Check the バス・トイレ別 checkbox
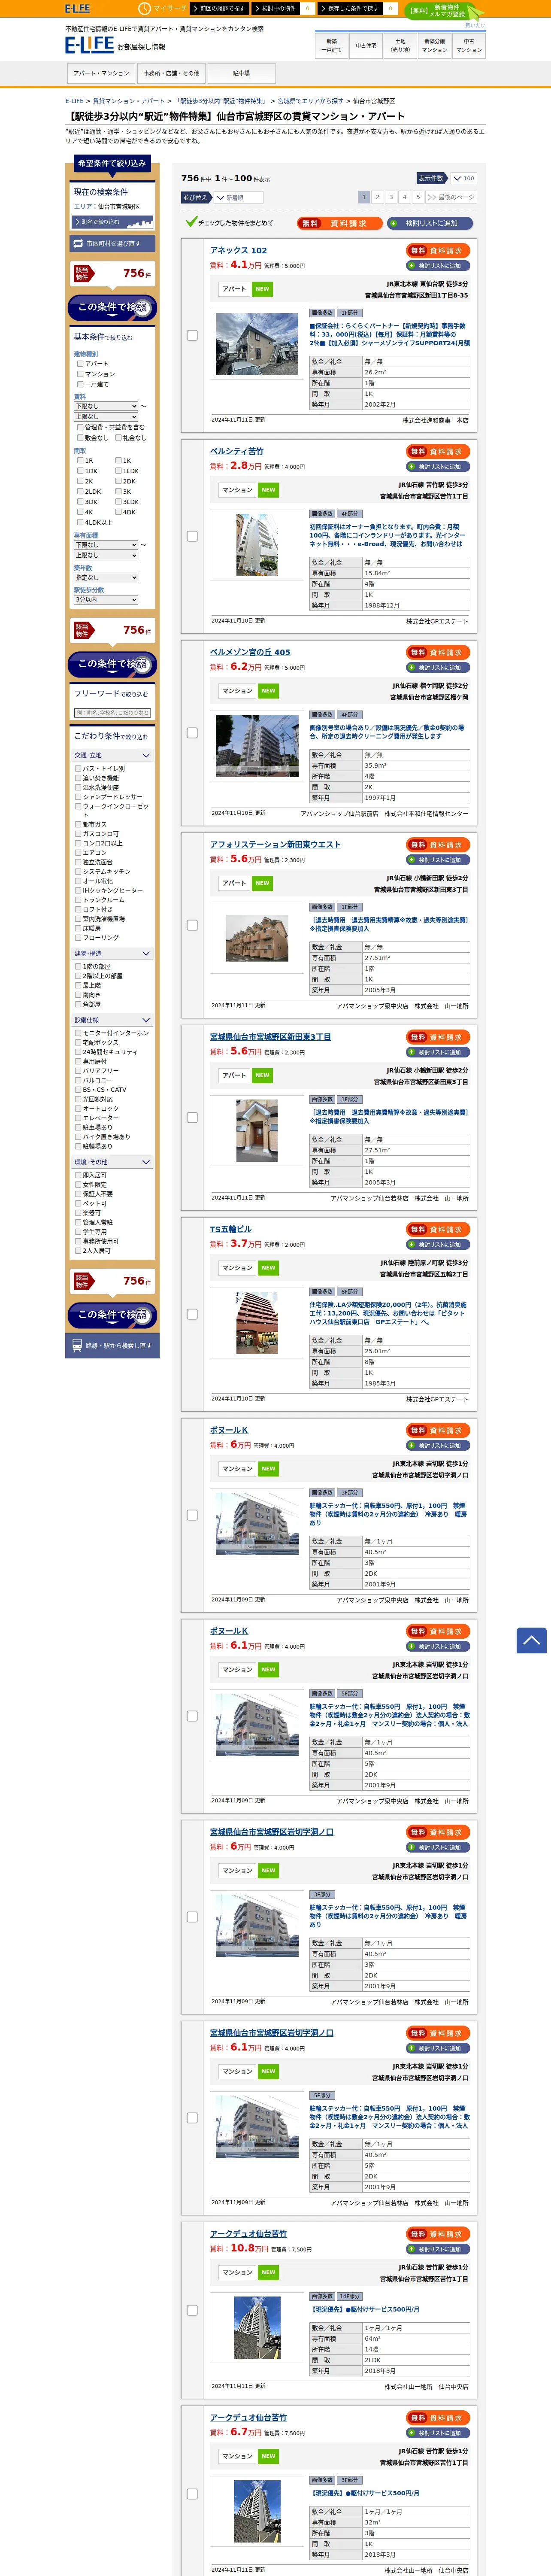The image size is (551, 2576). coord(78,769)
